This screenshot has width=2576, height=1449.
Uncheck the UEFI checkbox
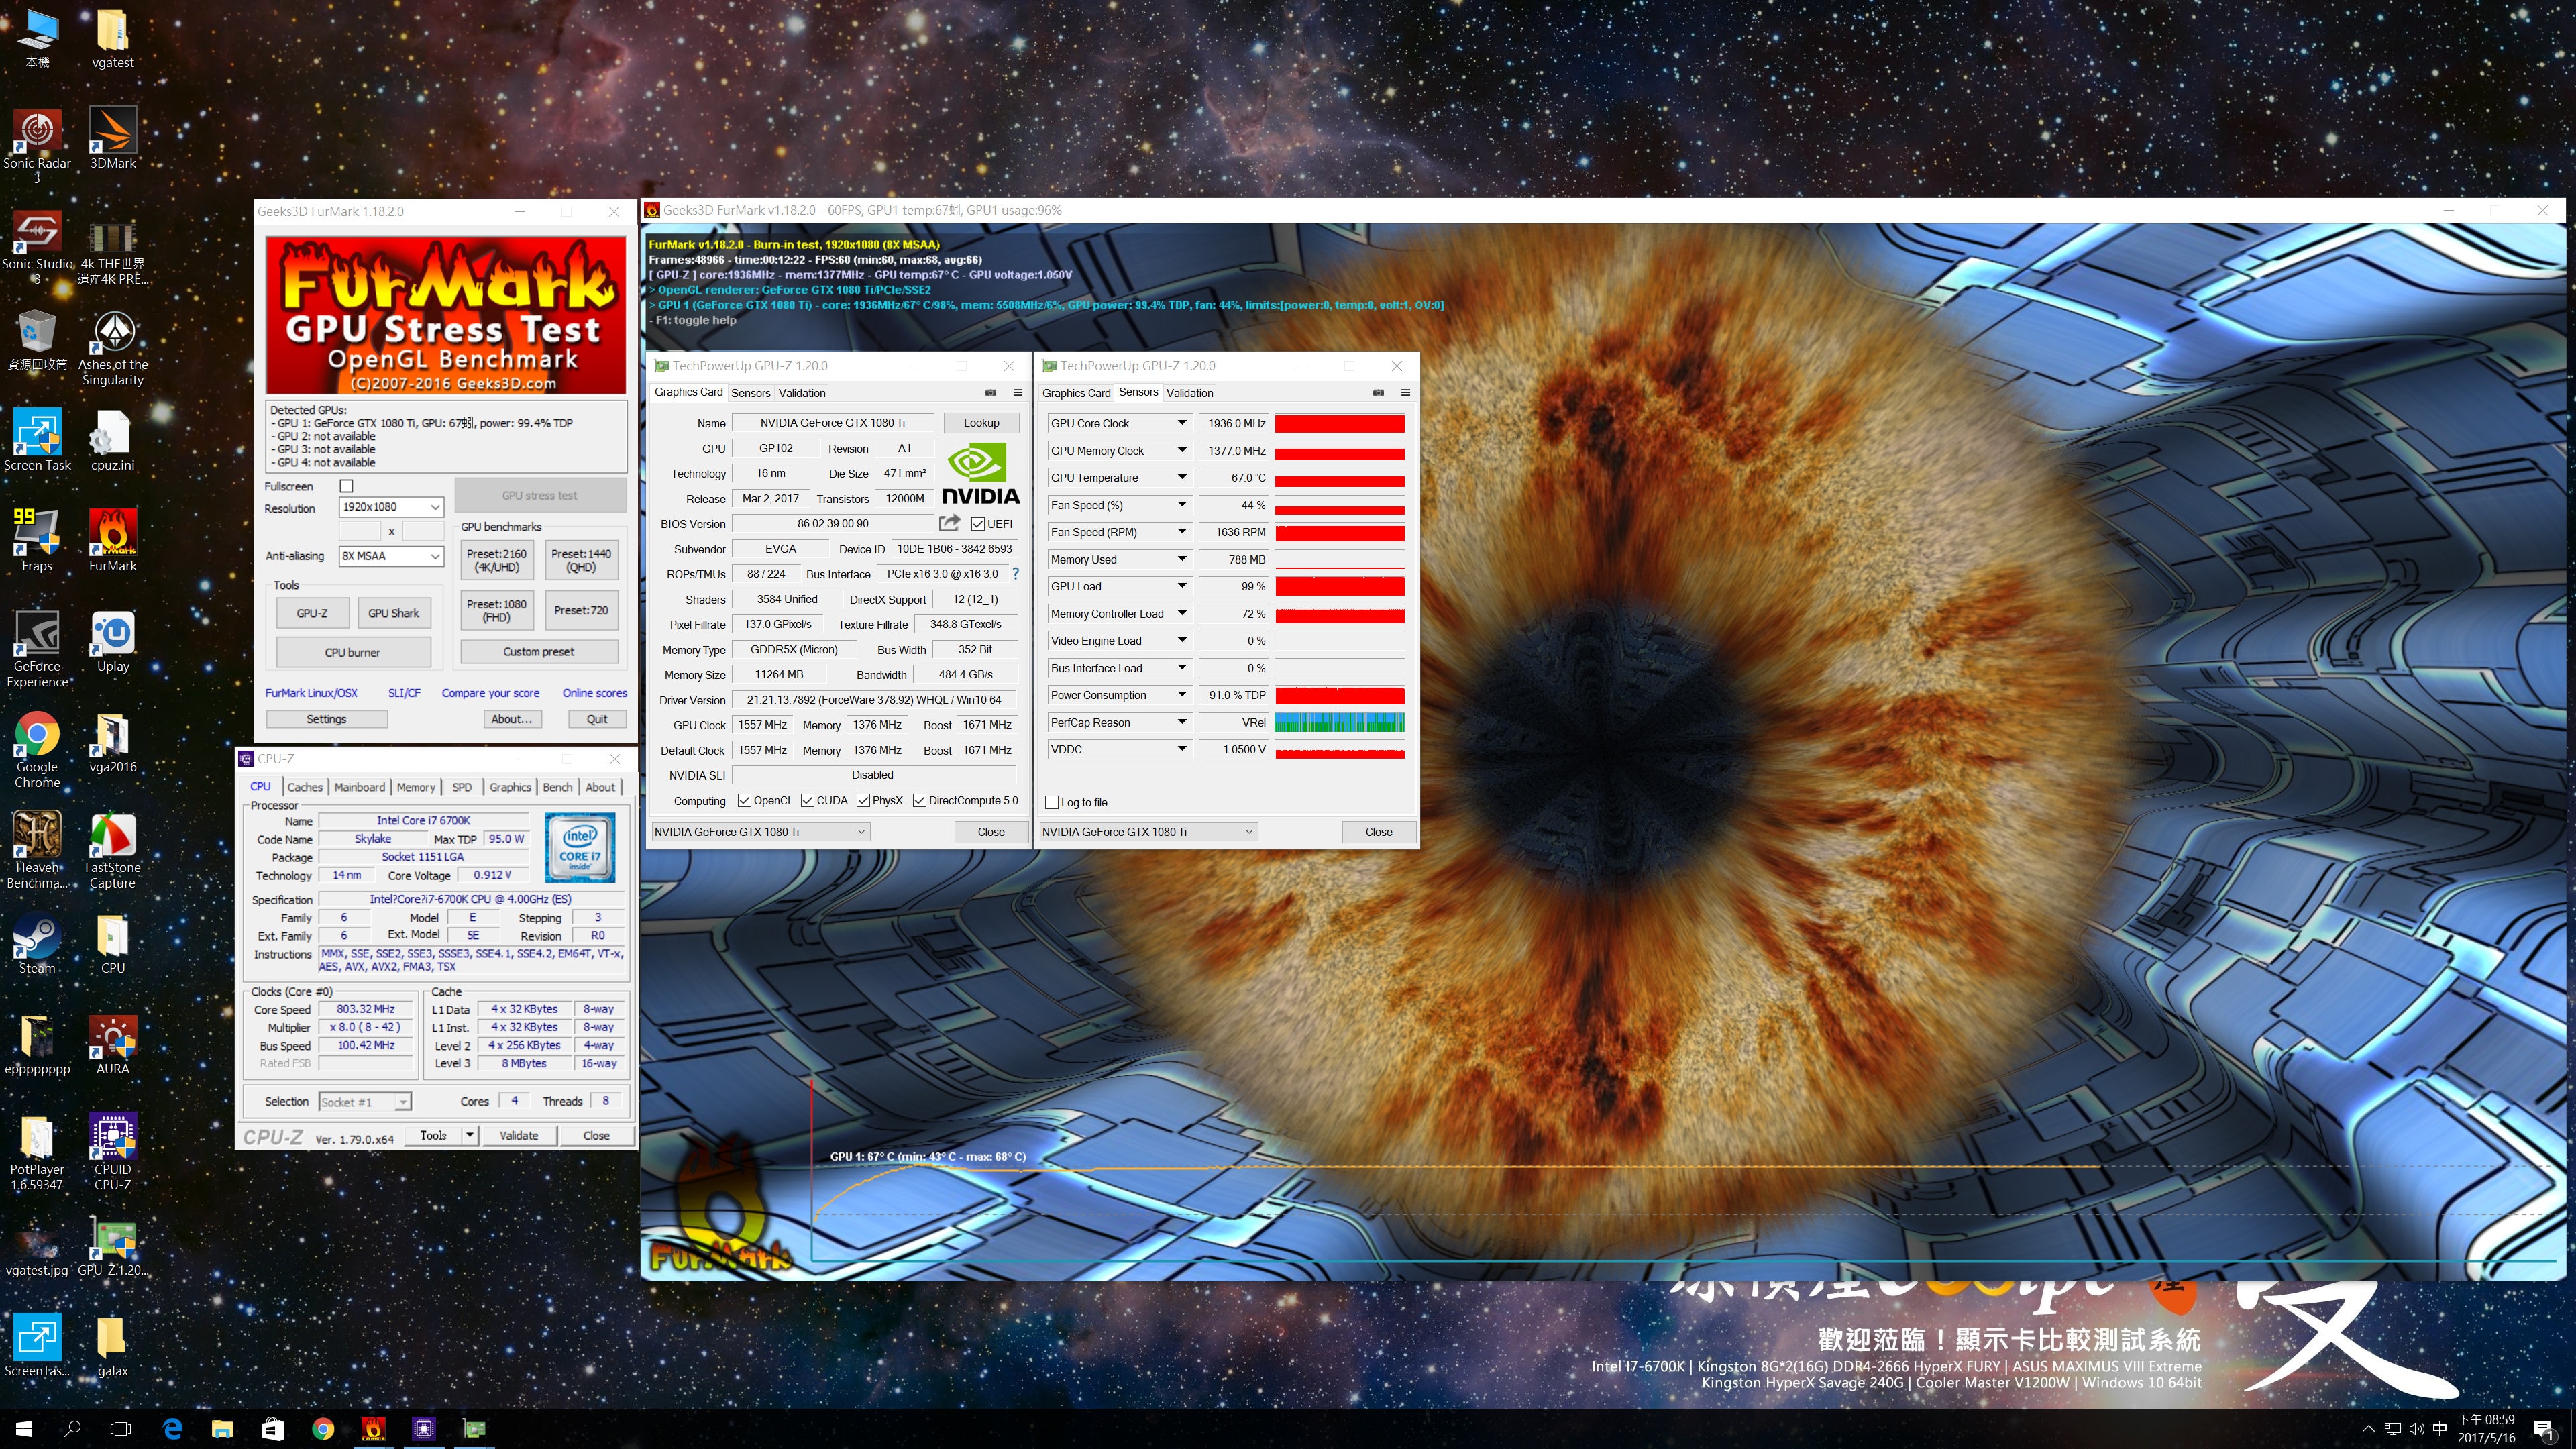click(977, 524)
